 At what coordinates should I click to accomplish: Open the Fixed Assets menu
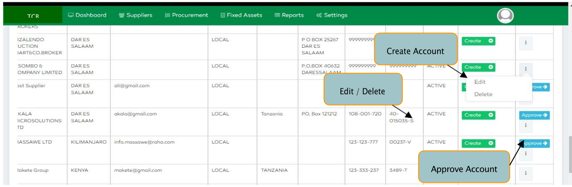pos(241,15)
